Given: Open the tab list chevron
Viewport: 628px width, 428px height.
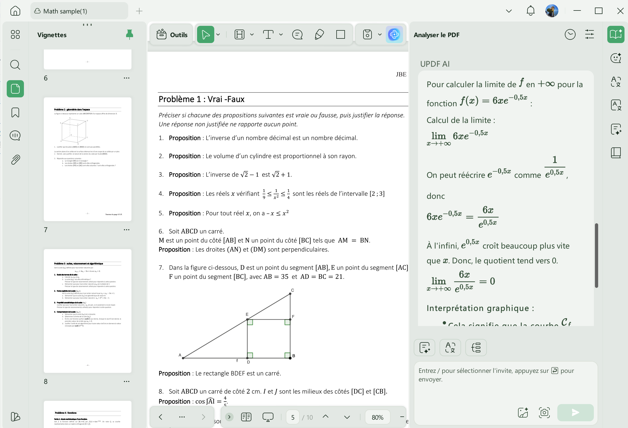Looking at the screenshot, I should pyautogui.click(x=509, y=11).
